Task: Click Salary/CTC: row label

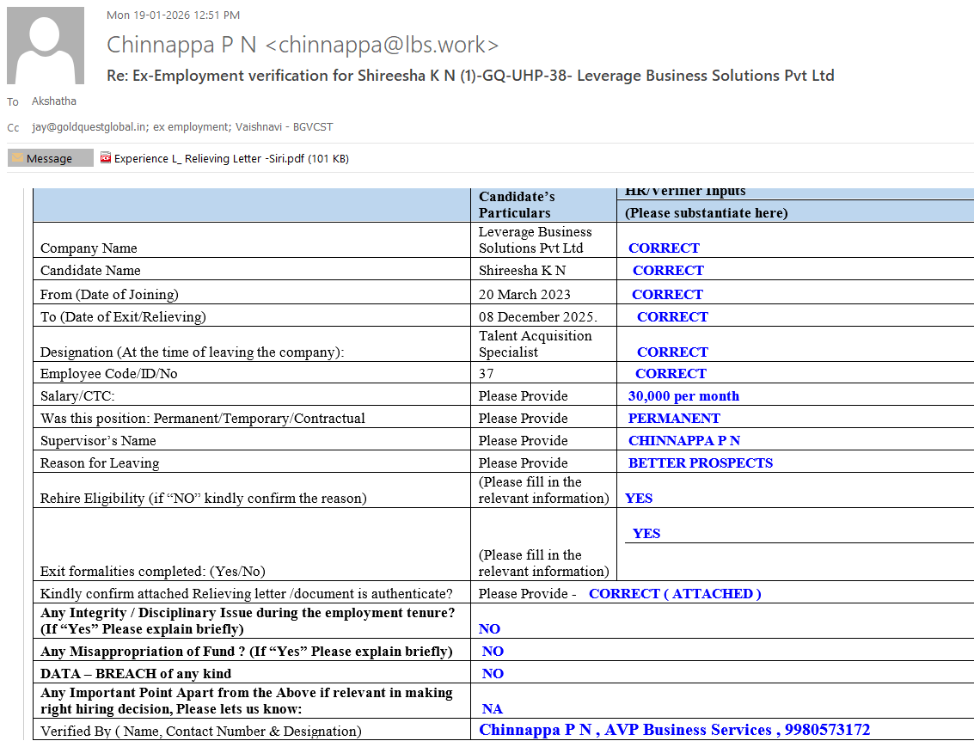Action: 77,395
